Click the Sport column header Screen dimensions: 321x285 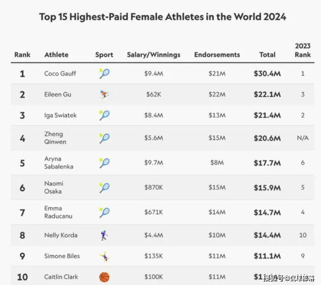click(104, 55)
